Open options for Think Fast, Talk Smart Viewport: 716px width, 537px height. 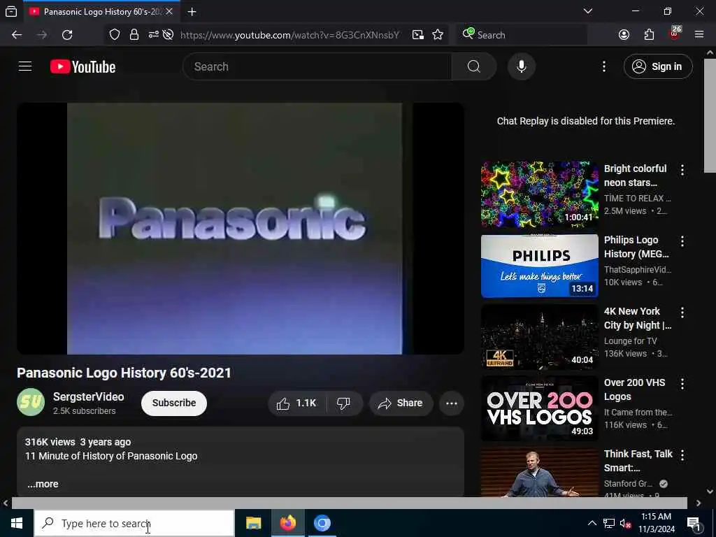682,454
